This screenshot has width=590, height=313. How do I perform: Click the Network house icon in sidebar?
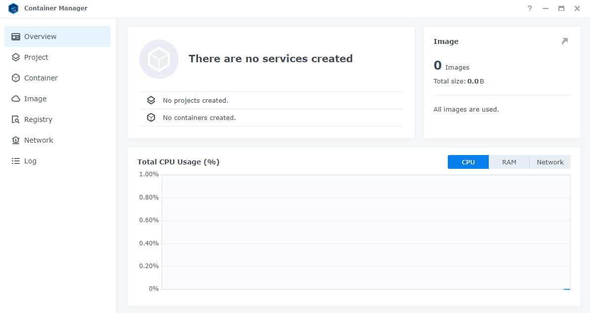(x=16, y=140)
